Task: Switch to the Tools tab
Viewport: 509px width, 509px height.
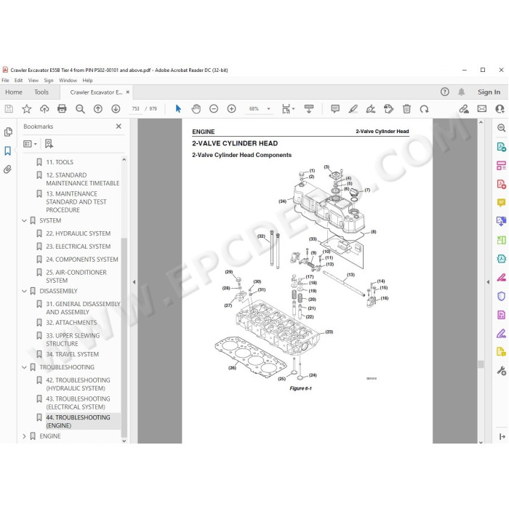Action: click(41, 92)
